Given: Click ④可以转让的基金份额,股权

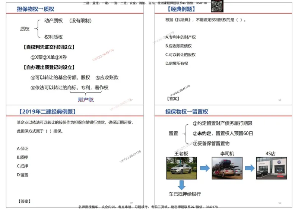Looking at the screenshot, I should tap(60, 78).
